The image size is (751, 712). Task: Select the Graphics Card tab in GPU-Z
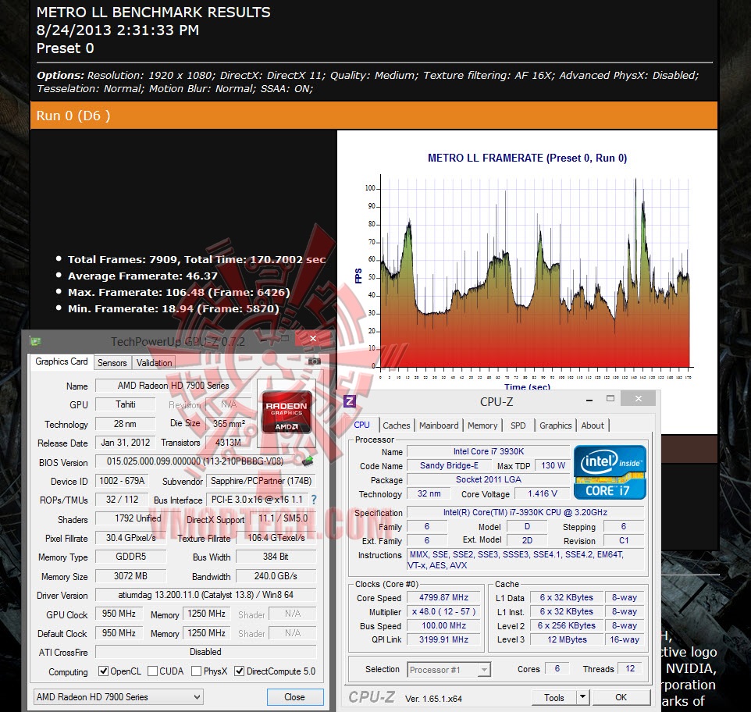[x=62, y=361]
